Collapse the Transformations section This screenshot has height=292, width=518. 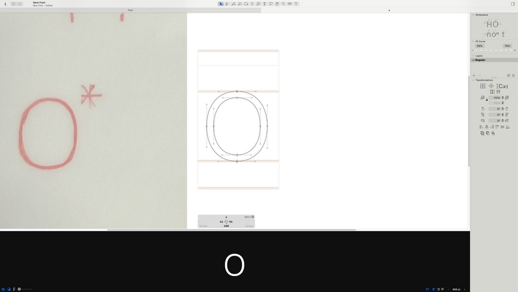473,80
